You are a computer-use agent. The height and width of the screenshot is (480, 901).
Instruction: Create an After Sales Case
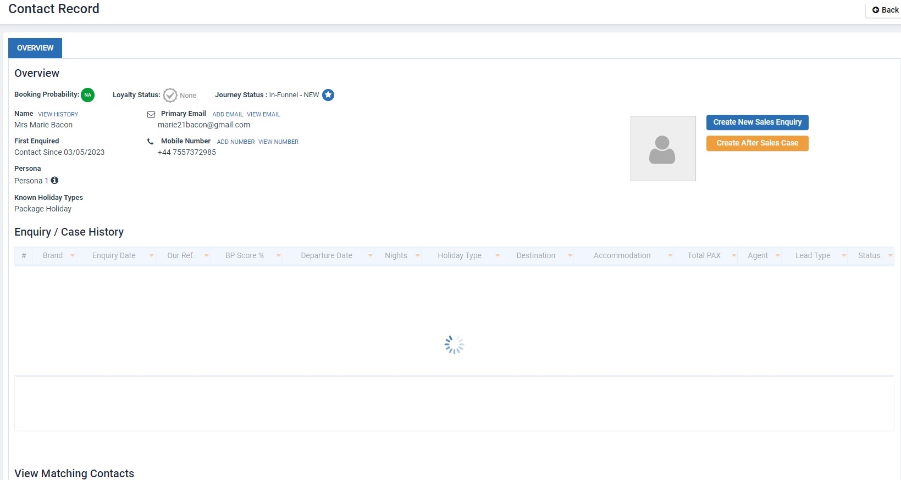click(x=758, y=143)
